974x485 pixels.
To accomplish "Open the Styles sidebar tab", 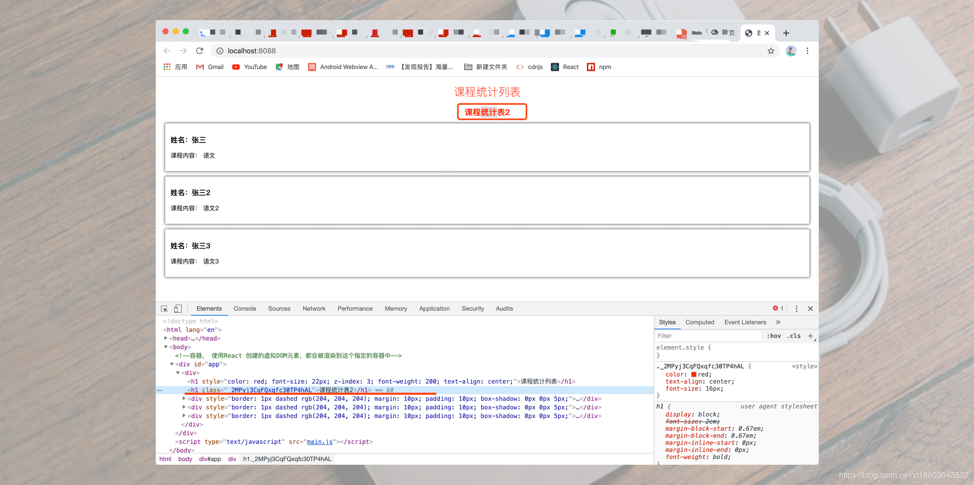I will click(x=667, y=322).
